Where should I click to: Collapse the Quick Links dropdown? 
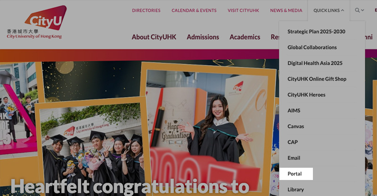click(328, 10)
